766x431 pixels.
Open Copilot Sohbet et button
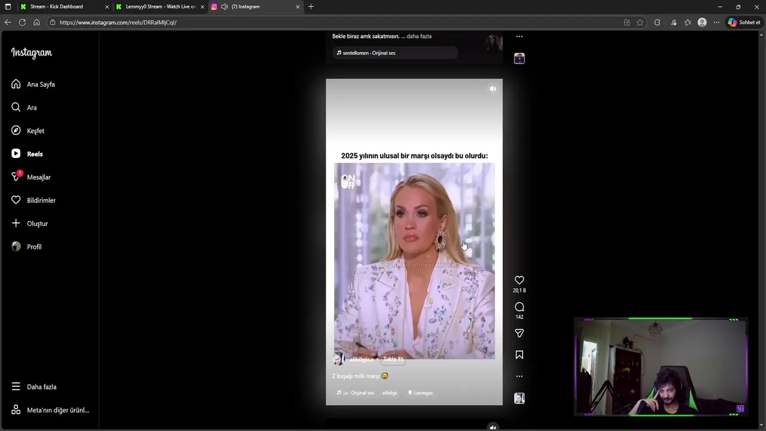coord(744,22)
